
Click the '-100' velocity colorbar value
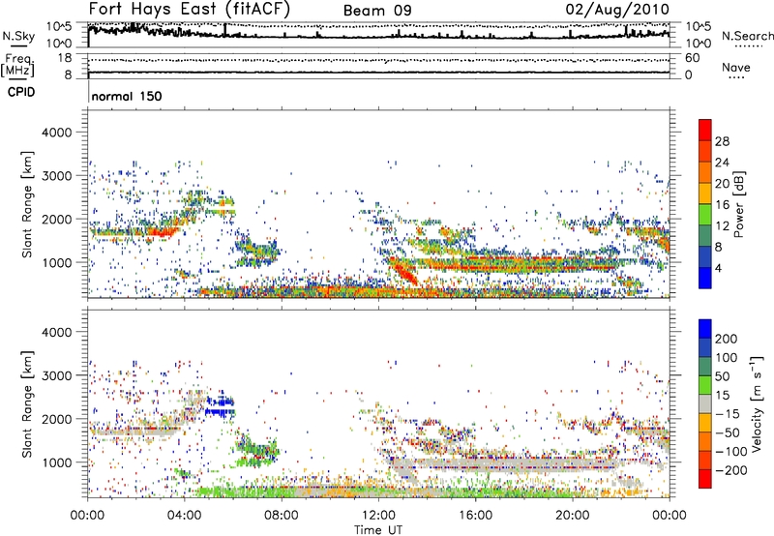[x=731, y=451]
